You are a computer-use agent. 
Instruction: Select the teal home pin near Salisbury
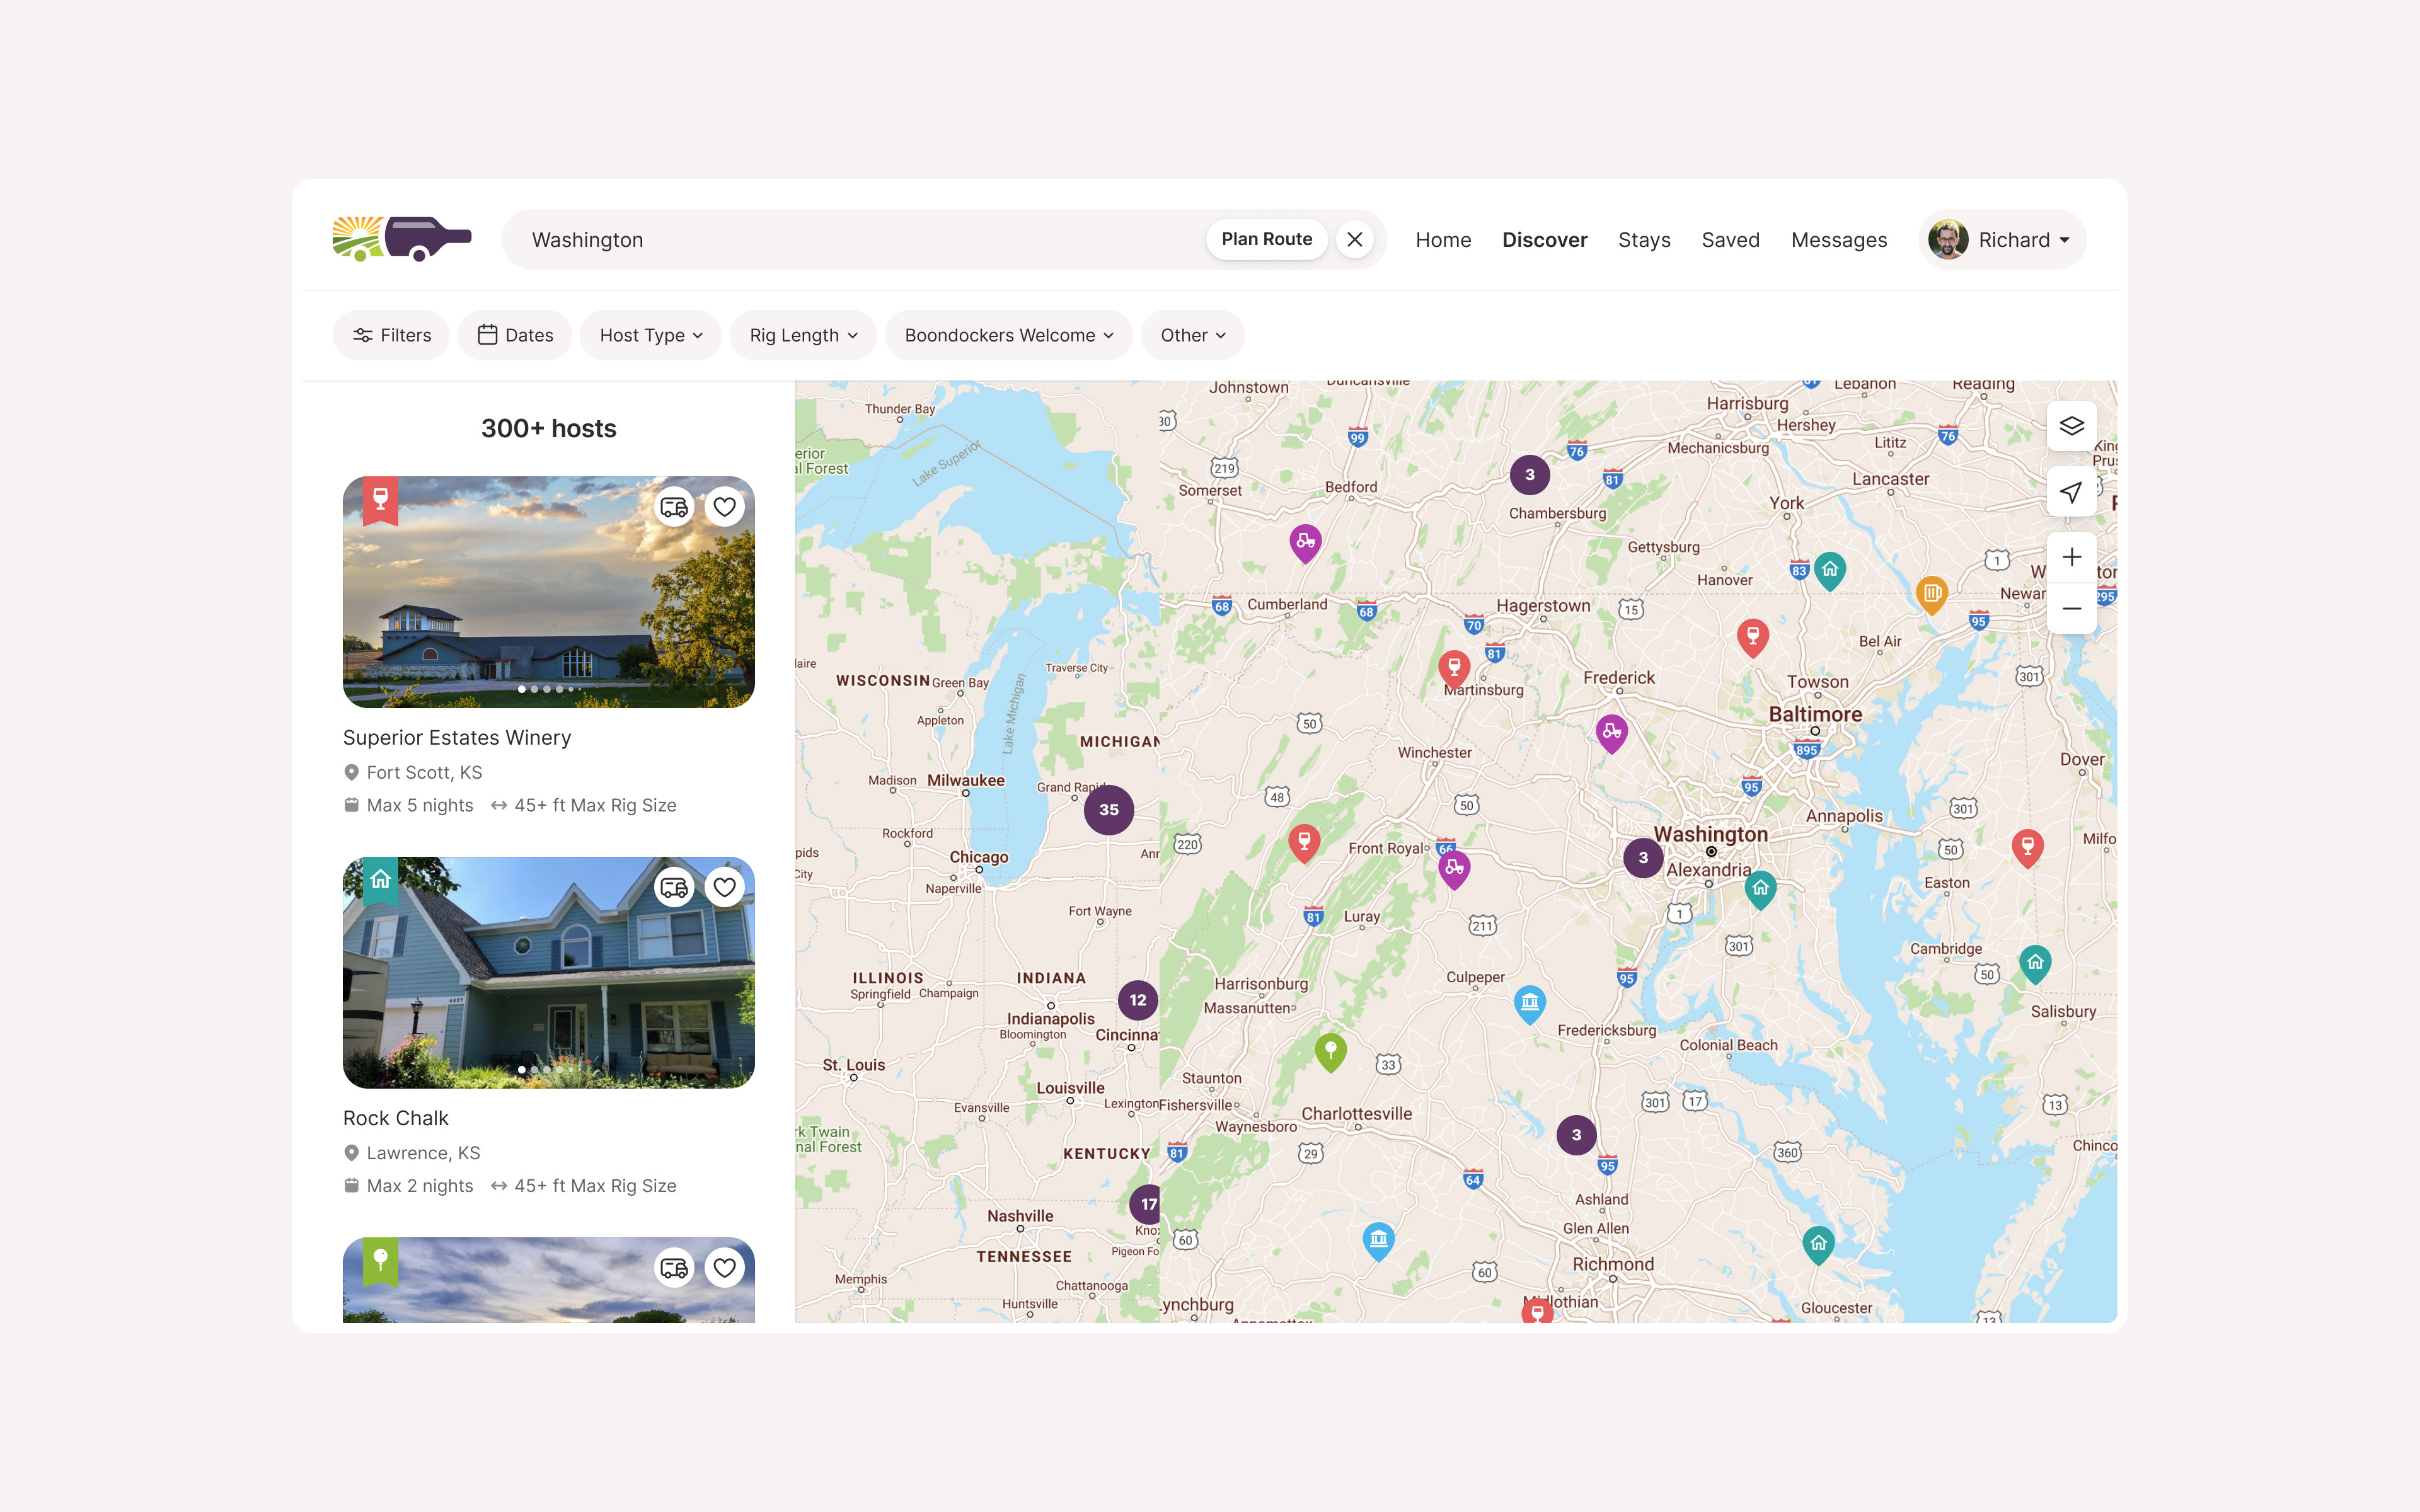(2035, 964)
